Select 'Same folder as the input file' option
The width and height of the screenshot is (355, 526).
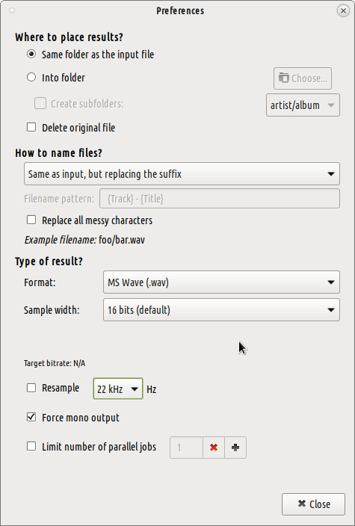[x=31, y=55]
